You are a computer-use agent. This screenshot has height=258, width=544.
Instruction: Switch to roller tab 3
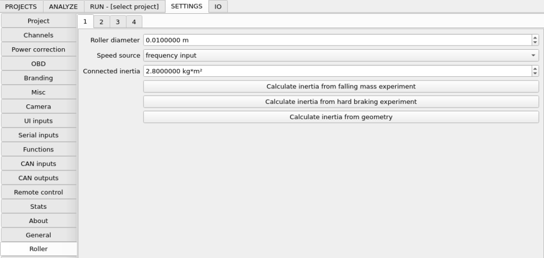point(117,22)
